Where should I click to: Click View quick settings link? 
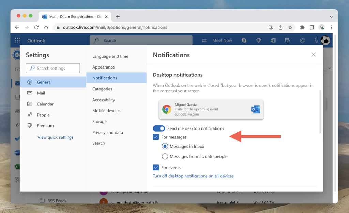pos(55,137)
